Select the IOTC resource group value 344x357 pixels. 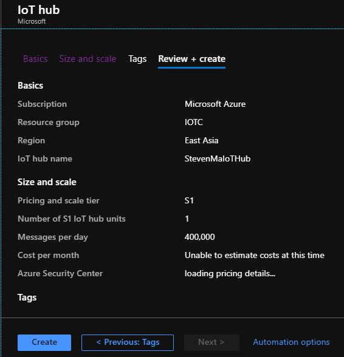193,122
